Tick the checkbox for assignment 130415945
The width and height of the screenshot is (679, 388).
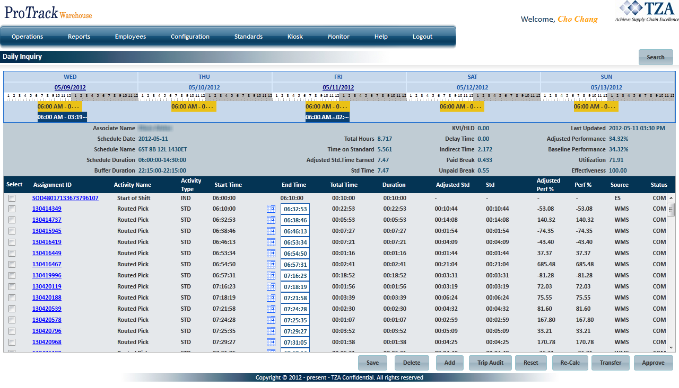[x=12, y=231]
